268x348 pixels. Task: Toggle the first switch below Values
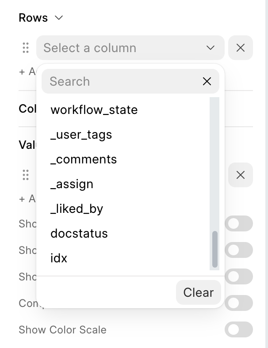[239, 223]
